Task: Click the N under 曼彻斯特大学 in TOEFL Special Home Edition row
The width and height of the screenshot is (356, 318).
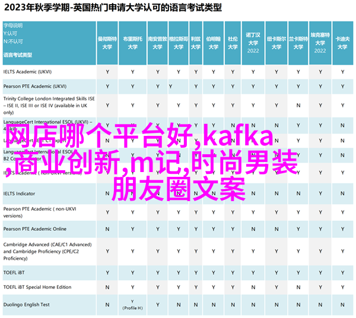Action: 107,287
